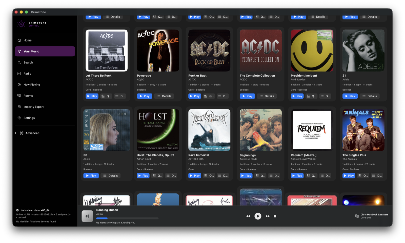
Task: Queue Holst: The Planets, Op. 32
Action: pyautogui.click(x=157, y=176)
